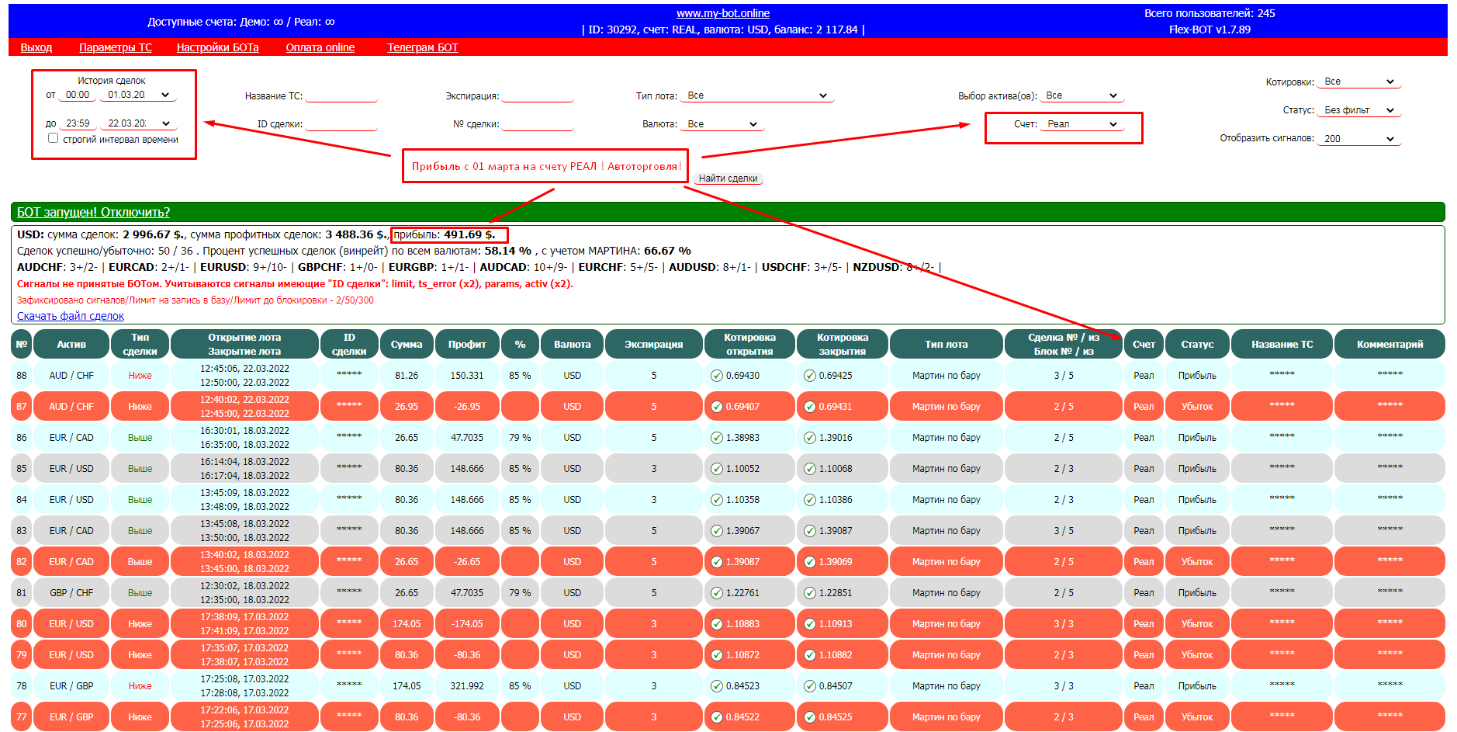Open Настройки БОТа menu item

click(218, 47)
